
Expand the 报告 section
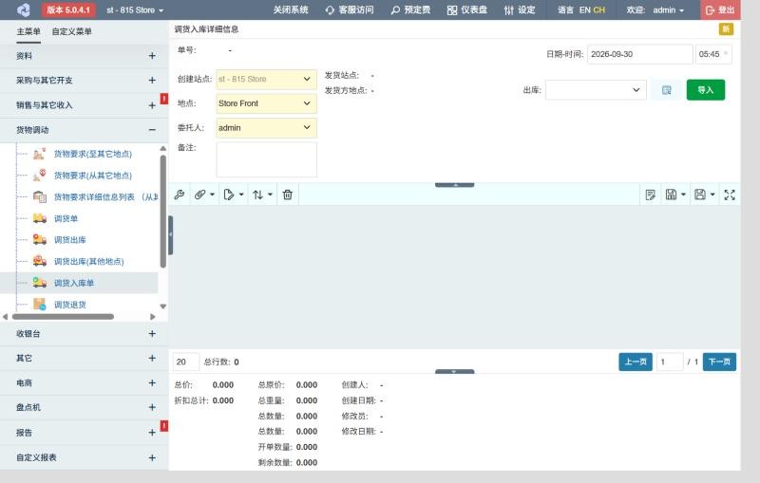point(85,432)
